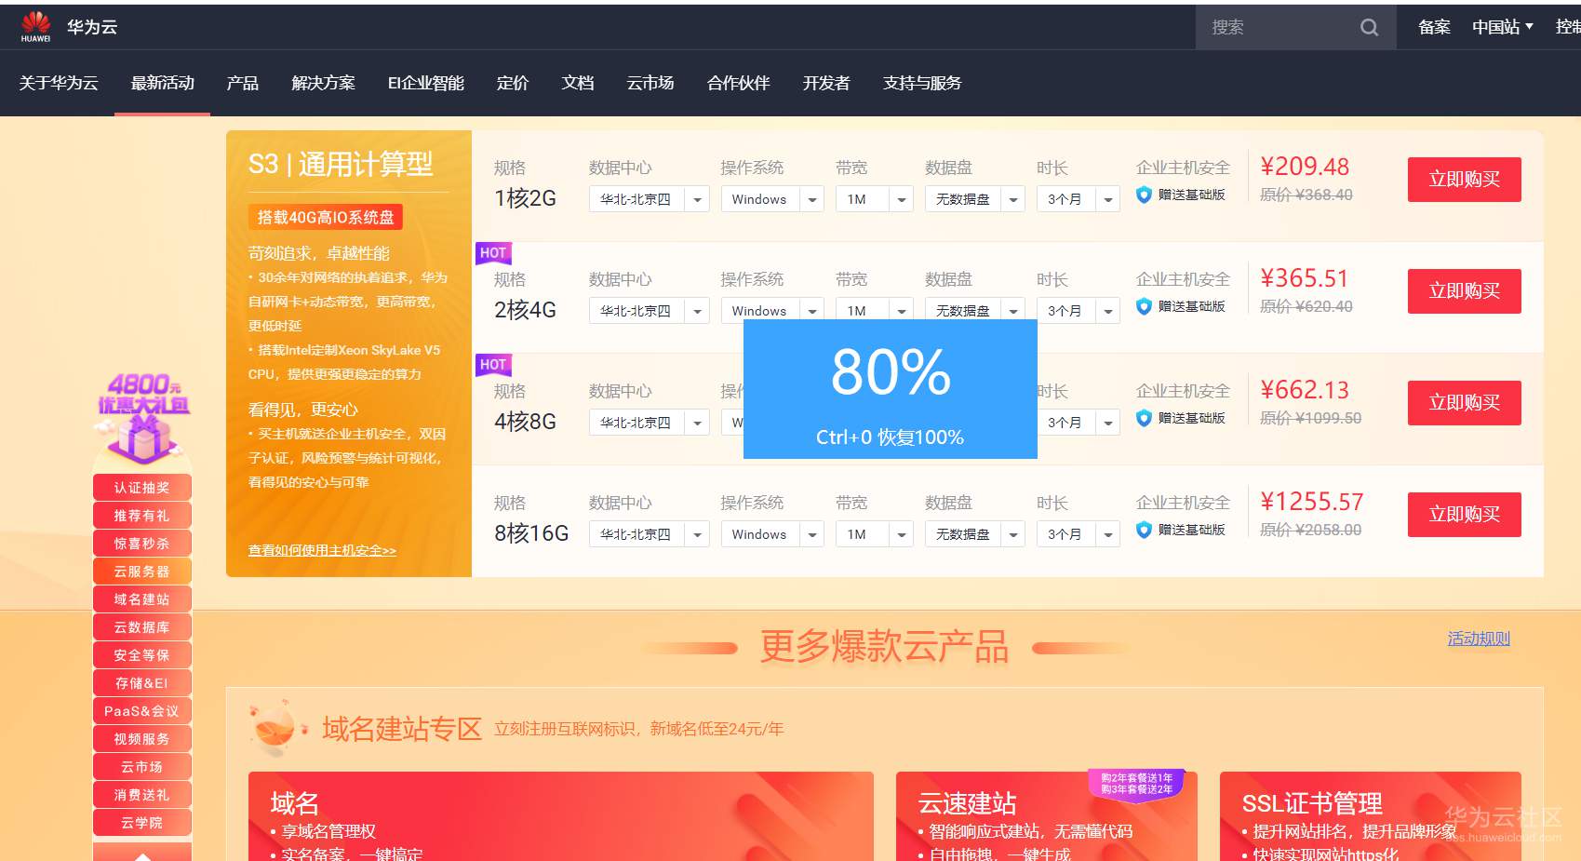Jump to 云市场 in the side menu
This screenshot has width=1581, height=861.
(x=142, y=767)
